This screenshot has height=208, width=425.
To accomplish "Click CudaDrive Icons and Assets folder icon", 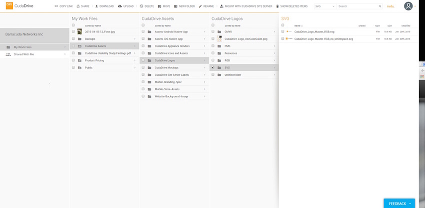I will pos(149,53).
